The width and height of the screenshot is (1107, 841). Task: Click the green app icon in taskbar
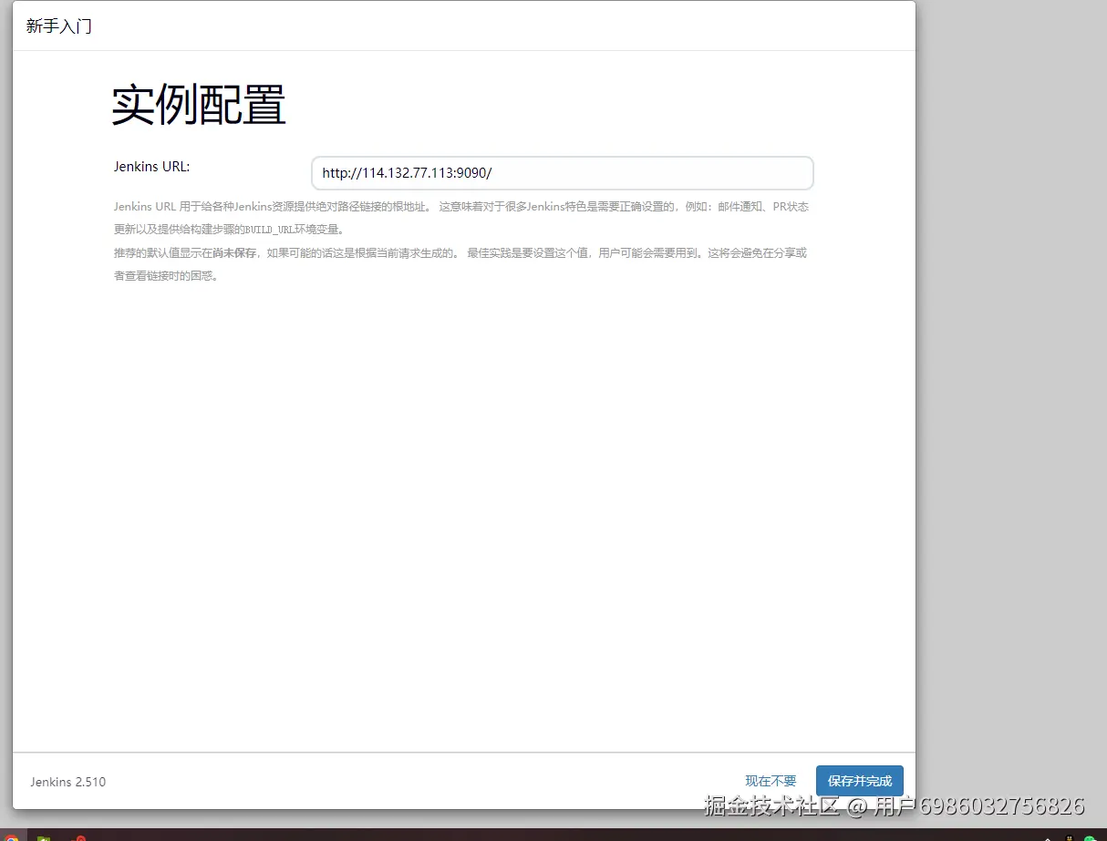[x=44, y=836]
